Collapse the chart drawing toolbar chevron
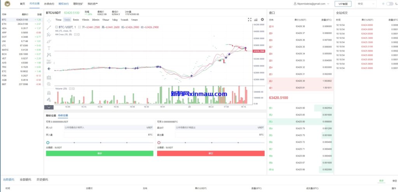Image resolution: width=398 pixels, height=192 pixels. point(49,107)
